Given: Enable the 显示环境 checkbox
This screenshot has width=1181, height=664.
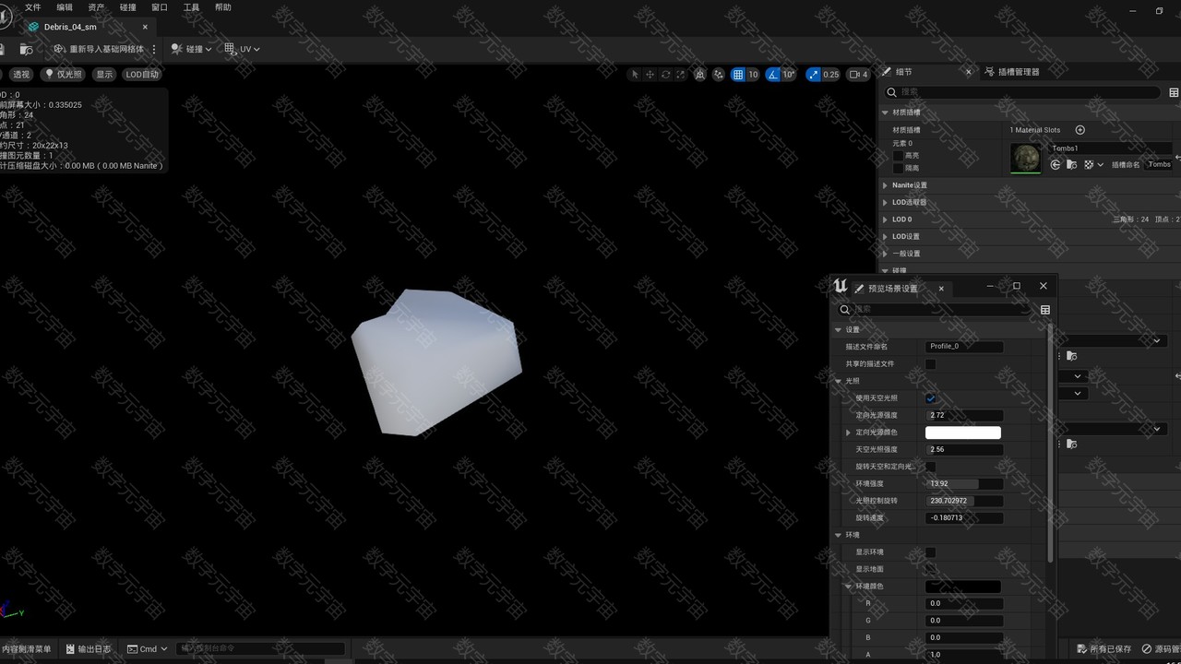Looking at the screenshot, I should (930, 552).
